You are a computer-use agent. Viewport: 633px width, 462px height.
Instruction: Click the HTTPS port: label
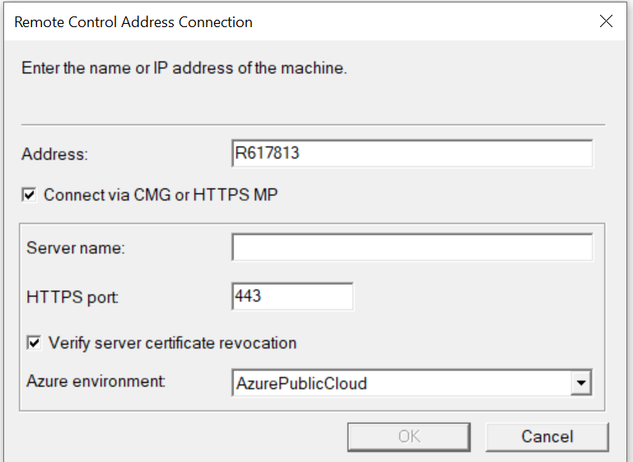click(x=72, y=298)
